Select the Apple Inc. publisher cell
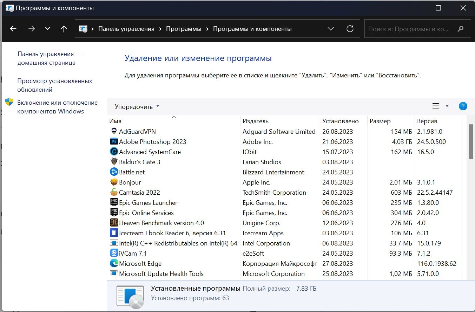Viewport: 475px width, 312px height. [256, 182]
